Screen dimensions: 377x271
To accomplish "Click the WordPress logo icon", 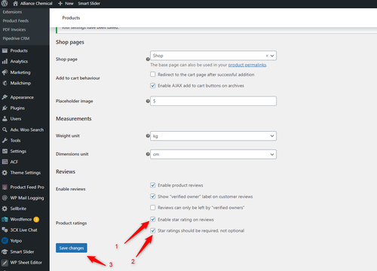I will [x=5, y=3].
